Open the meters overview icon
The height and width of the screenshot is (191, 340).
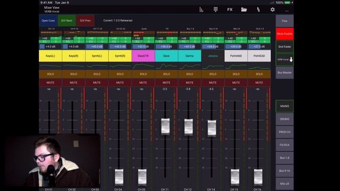[201, 10]
